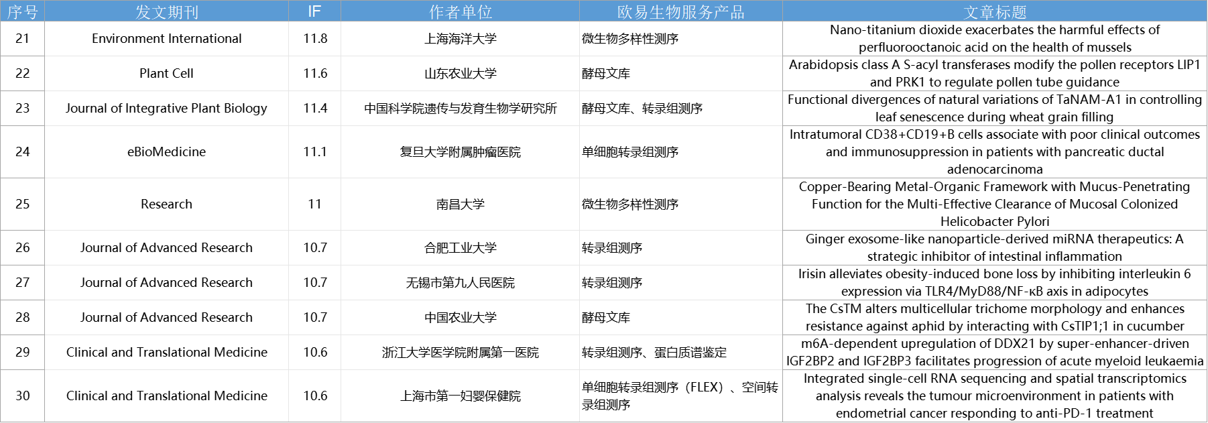Click the IF column header
1208x423 pixels.
[x=314, y=11]
